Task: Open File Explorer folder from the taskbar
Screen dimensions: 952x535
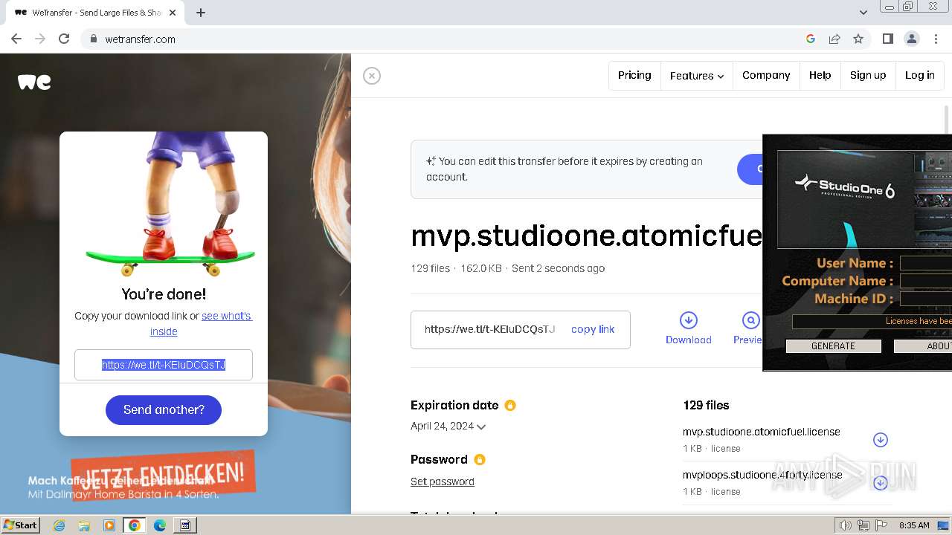Action: (84, 525)
